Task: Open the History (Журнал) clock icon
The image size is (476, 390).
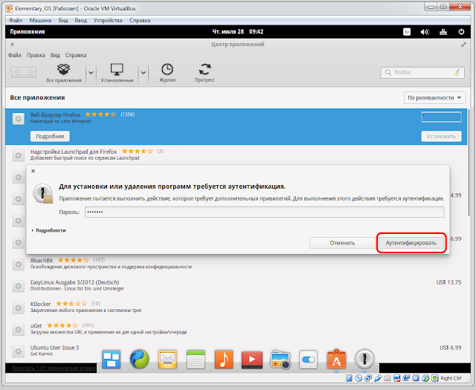Action: [167, 69]
